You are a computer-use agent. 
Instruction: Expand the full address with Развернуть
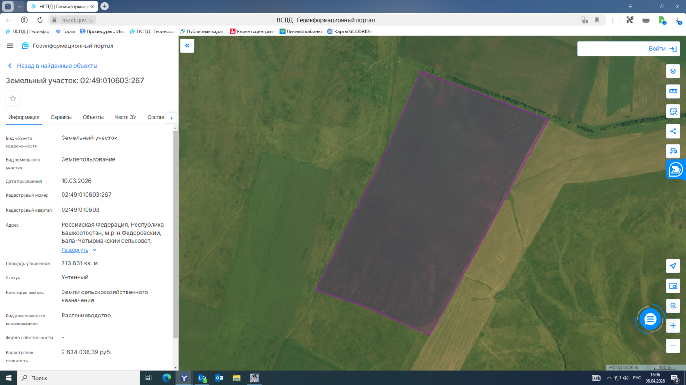pos(75,250)
